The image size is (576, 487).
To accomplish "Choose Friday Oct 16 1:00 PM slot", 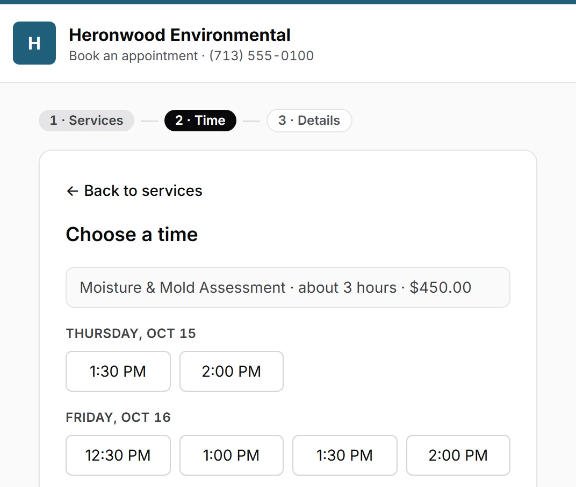I will point(232,455).
